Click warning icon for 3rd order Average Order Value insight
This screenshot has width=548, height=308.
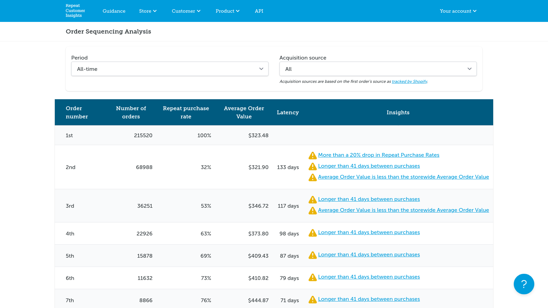click(313, 210)
